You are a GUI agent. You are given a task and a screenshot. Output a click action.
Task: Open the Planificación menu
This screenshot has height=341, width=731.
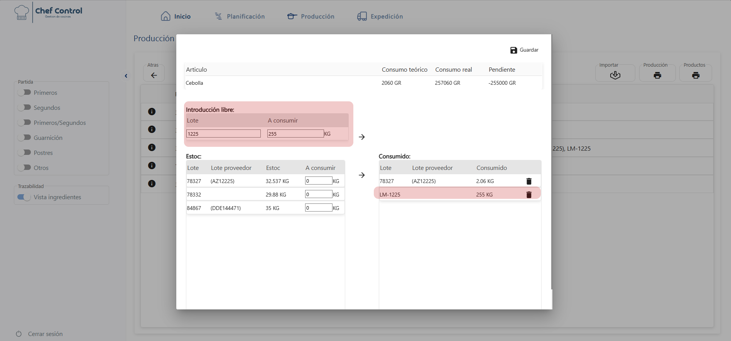click(240, 16)
